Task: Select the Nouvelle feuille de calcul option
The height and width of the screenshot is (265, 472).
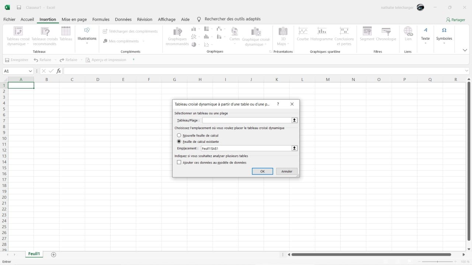Action: click(x=179, y=135)
